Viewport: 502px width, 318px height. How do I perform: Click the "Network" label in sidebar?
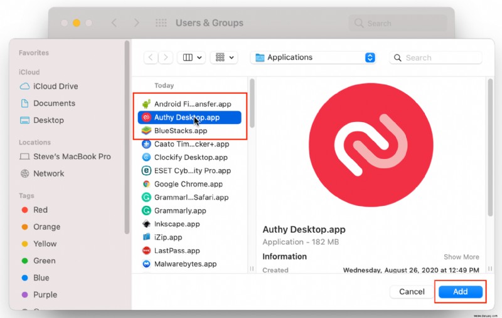49,173
